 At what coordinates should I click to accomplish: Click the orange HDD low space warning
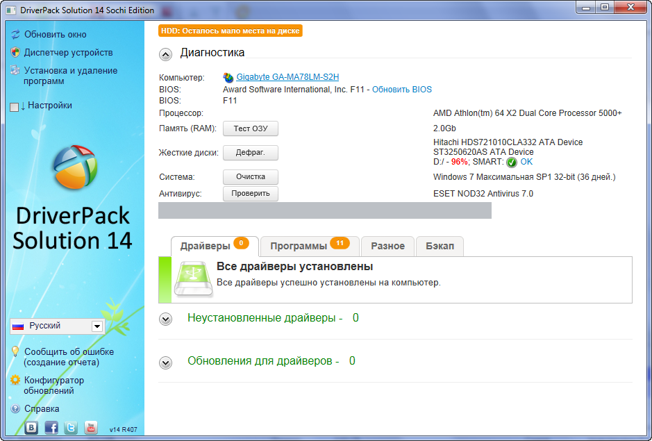pyautogui.click(x=231, y=31)
